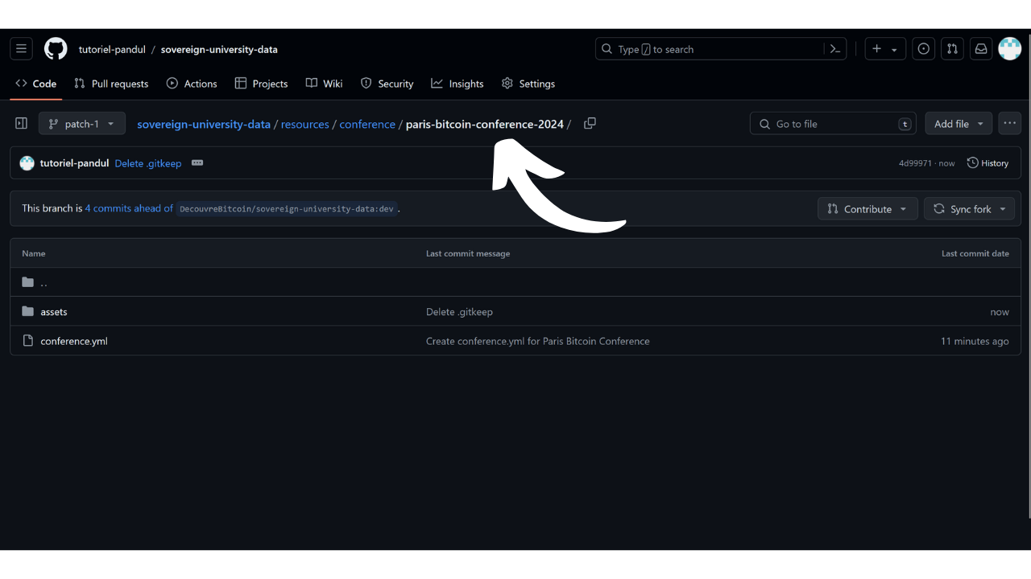View commit History
Viewport: 1031px width, 579px height.
pyautogui.click(x=988, y=163)
